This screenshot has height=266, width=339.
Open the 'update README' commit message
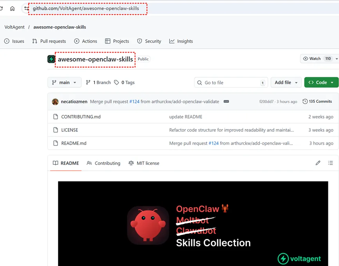pos(186,117)
